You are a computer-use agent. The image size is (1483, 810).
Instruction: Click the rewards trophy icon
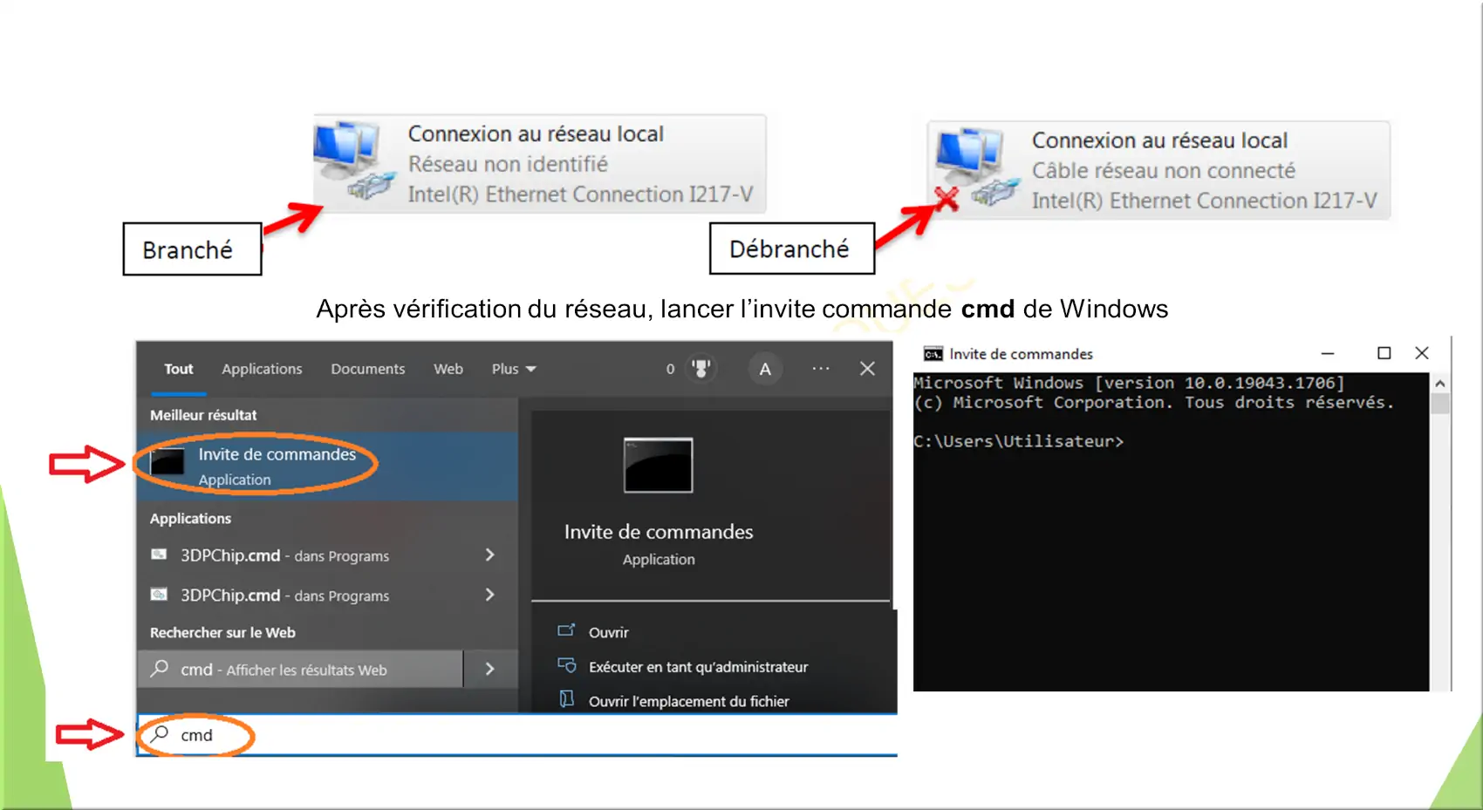click(x=700, y=369)
